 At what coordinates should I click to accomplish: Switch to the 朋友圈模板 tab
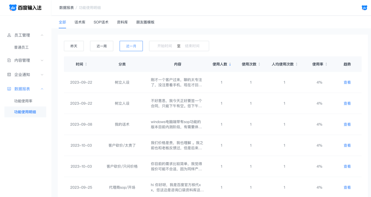(x=145, y=22)
